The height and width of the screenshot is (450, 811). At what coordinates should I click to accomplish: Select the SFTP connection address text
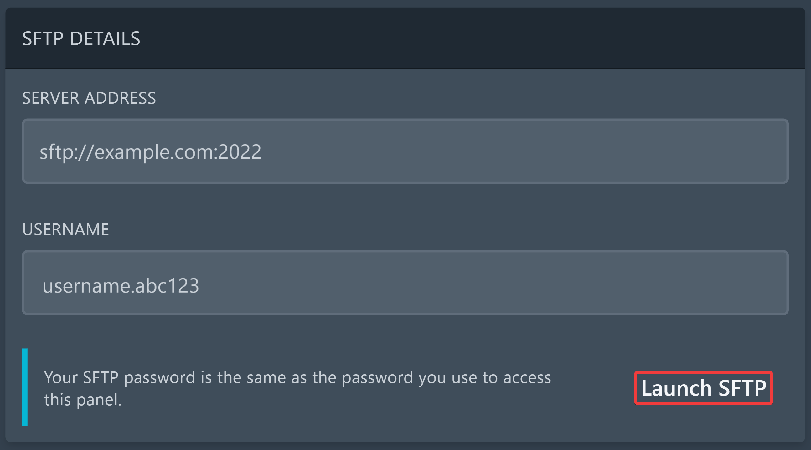(x=151, y=152)
